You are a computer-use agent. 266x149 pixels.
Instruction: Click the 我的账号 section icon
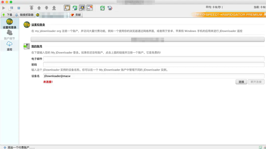click(26, 46)
